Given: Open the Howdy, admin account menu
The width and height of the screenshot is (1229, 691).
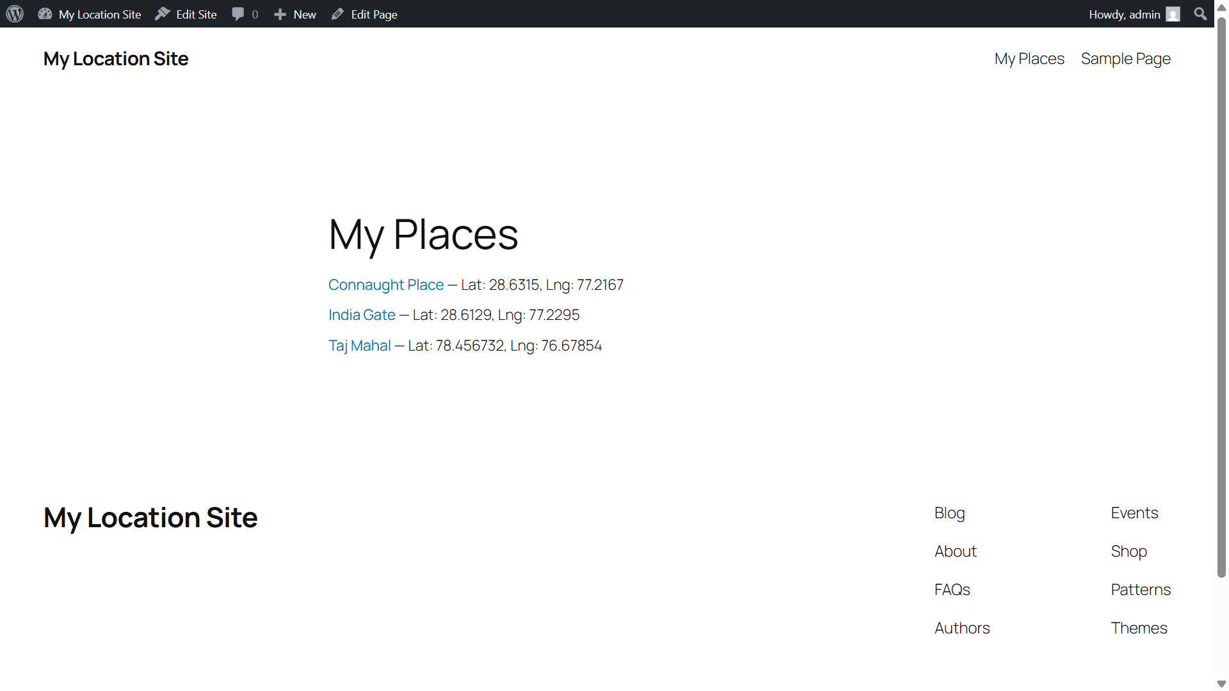Looking at the screenshot, I should [x=1125, y=14].
